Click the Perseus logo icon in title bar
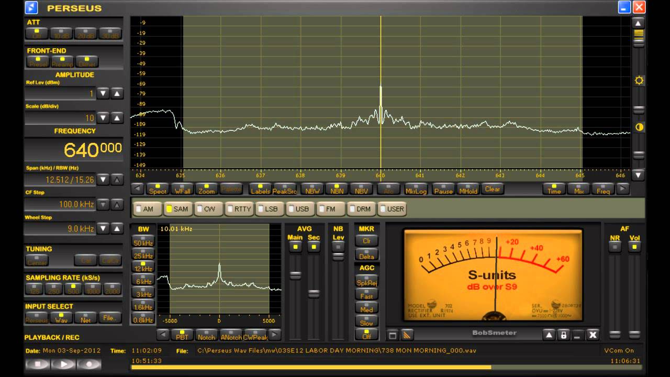Image resolution: width=670 pixels, height=377 pixels. 32,7
